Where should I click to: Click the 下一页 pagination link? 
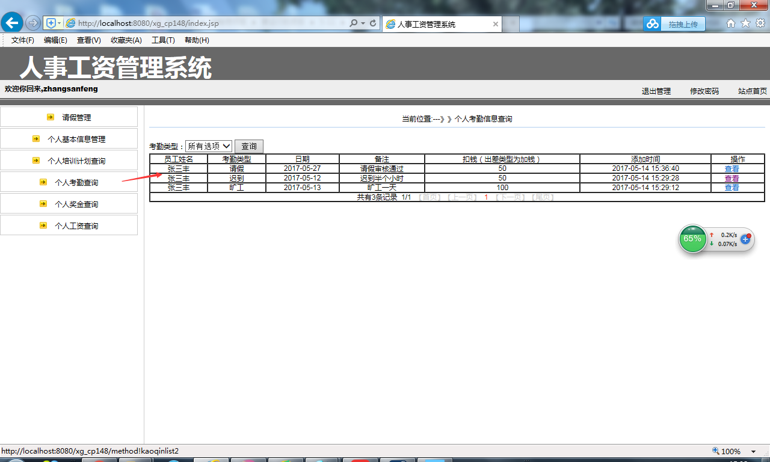pyautogui.click(x=511, y=197)
